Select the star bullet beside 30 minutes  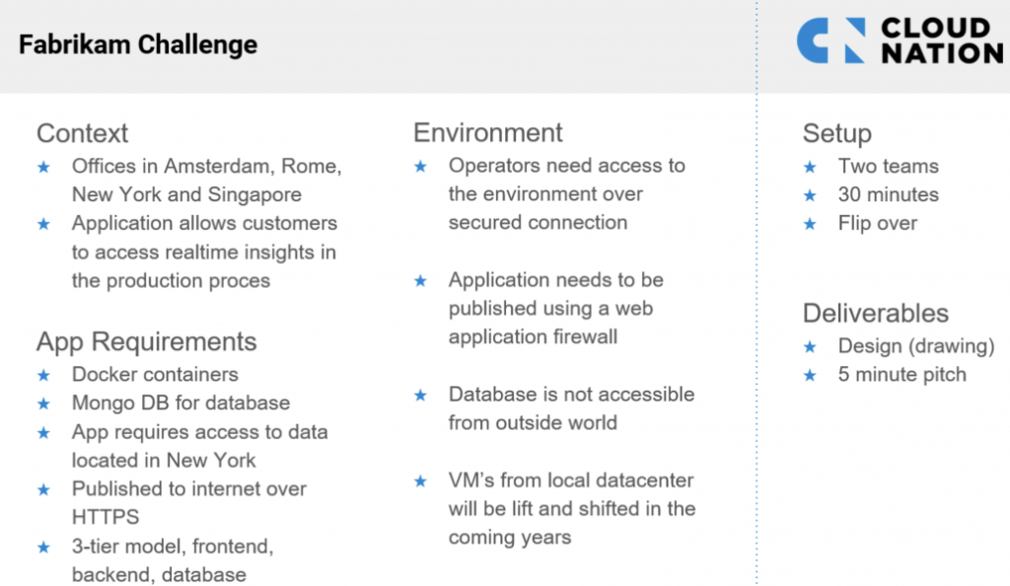pyautogui.click(x=811, y=195)
